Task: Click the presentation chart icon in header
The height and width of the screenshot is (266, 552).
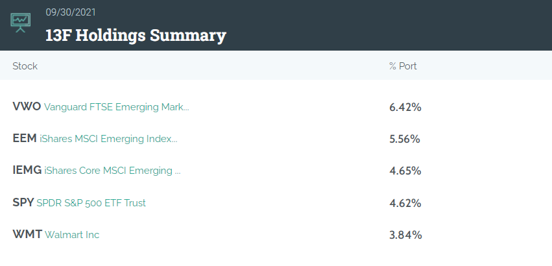Action: click(20, 23)
